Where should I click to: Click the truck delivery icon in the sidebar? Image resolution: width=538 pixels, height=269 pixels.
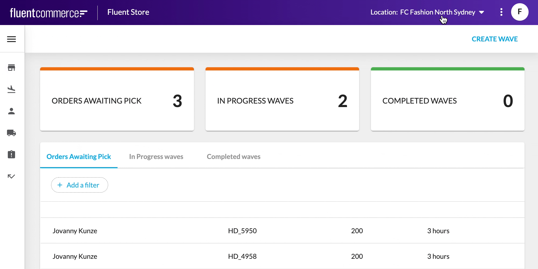pyautogui.click(x=11, y=133)
